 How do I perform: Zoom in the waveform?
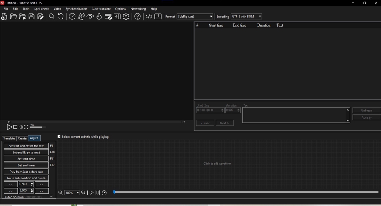point(83,193)
